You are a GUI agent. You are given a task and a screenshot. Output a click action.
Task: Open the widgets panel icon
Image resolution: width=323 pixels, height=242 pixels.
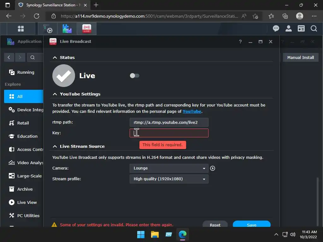[301, 28]
